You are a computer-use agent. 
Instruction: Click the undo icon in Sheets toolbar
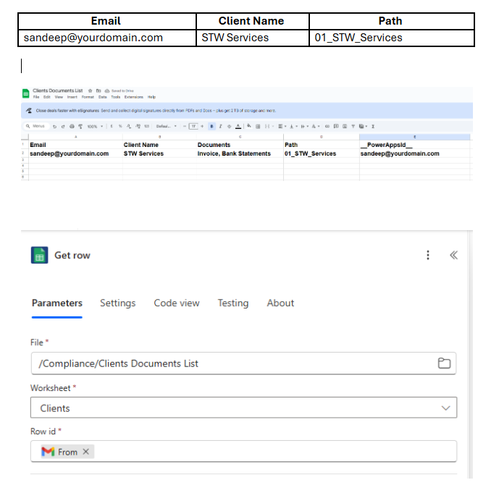[54, 127]
